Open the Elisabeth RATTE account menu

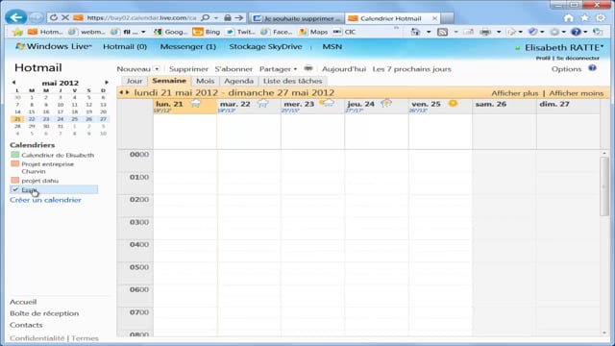[564, 47]
